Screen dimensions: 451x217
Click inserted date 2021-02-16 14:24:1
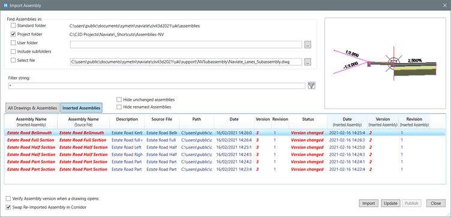[x=347, y=162]
